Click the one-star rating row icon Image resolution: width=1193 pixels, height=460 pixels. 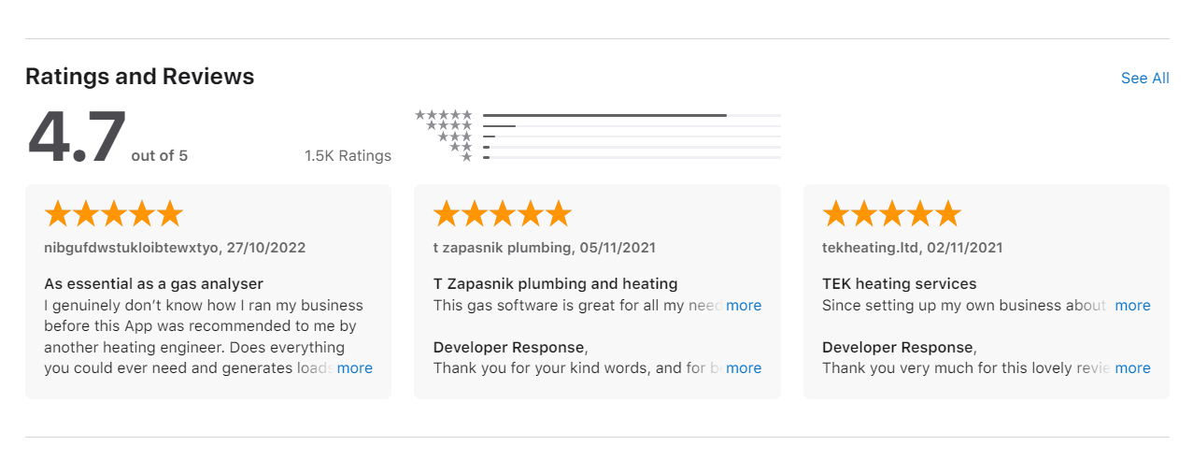(x=466, y=157)
